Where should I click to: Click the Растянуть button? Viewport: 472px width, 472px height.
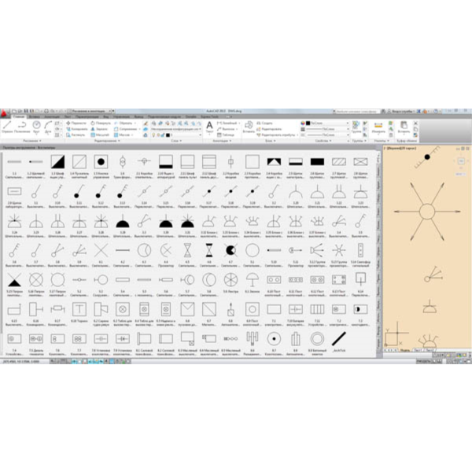[x=76, y=135]
